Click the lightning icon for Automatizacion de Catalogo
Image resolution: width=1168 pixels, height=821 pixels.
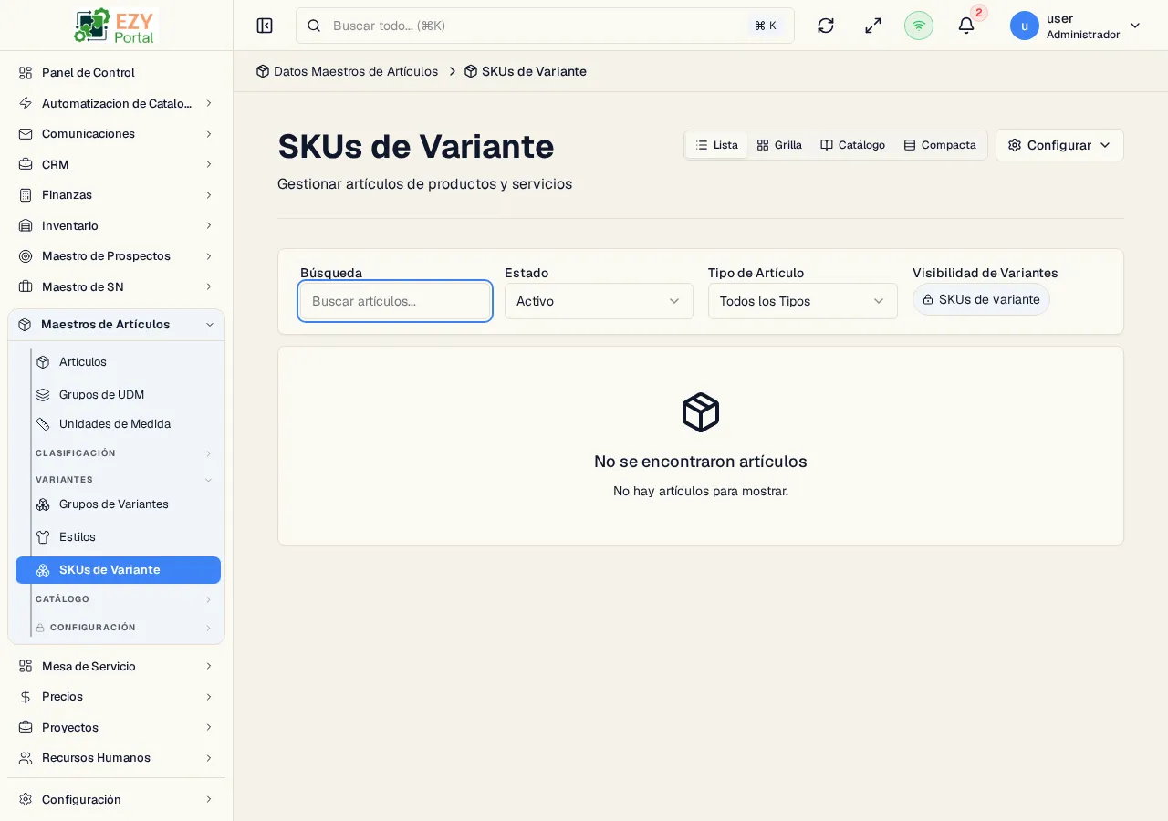(26, 103)
